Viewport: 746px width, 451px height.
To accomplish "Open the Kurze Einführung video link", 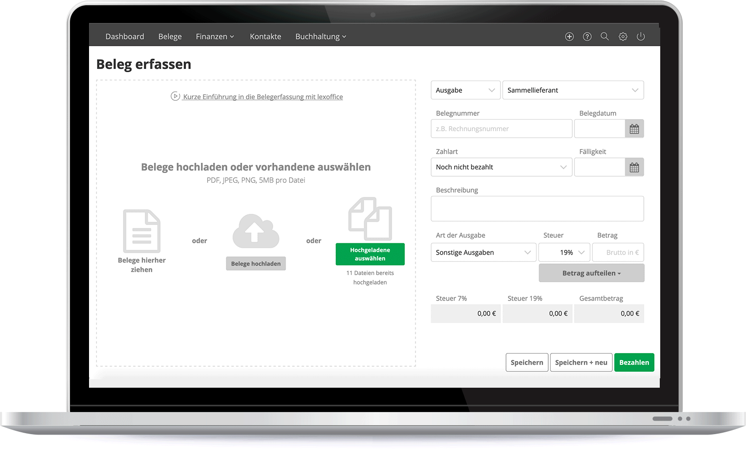I will [262, 97].
